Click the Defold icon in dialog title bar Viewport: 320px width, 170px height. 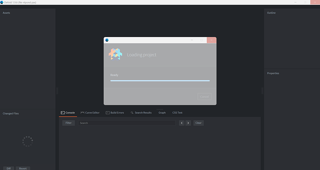(107, 40)
